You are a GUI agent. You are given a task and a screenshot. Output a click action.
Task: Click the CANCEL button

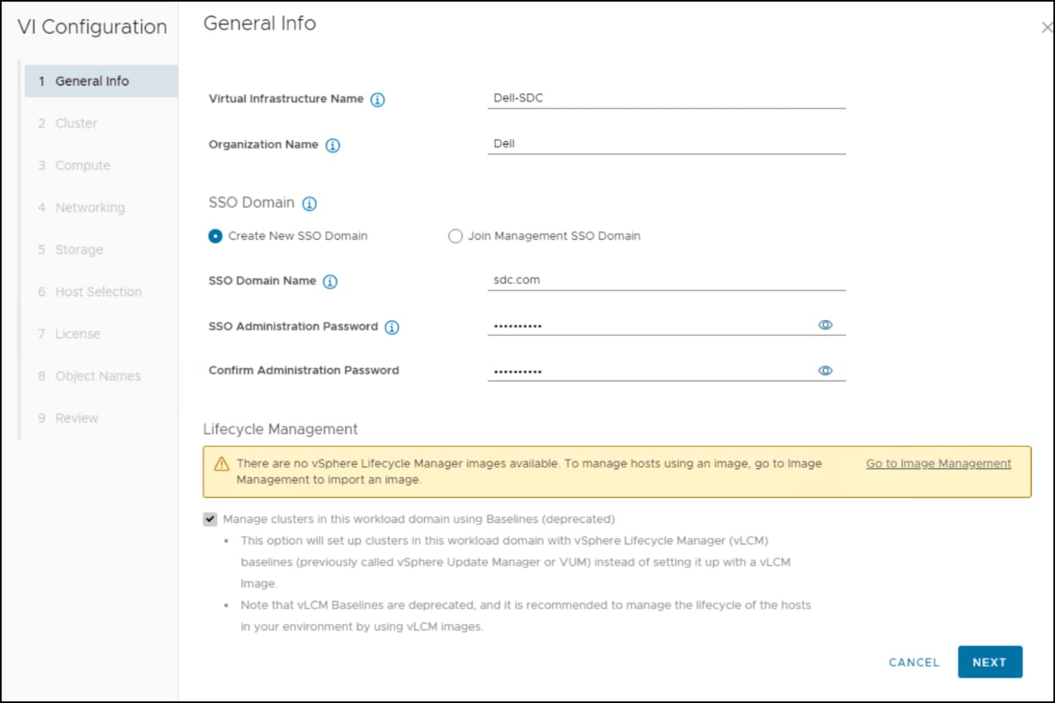point(914,662)
